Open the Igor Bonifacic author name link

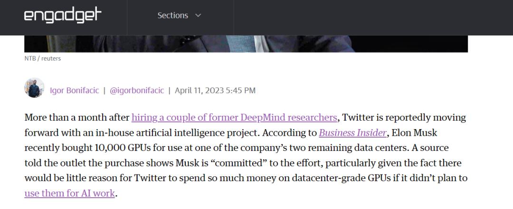tap(74, 90)
